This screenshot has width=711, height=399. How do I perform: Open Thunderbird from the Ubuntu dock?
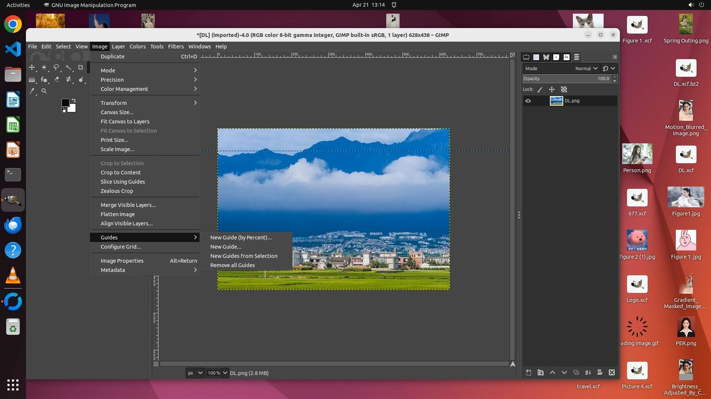(13, 225)
